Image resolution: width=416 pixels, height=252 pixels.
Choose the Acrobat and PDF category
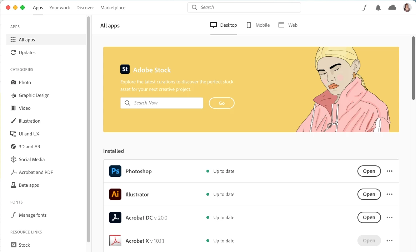click(x=31, y=172)
